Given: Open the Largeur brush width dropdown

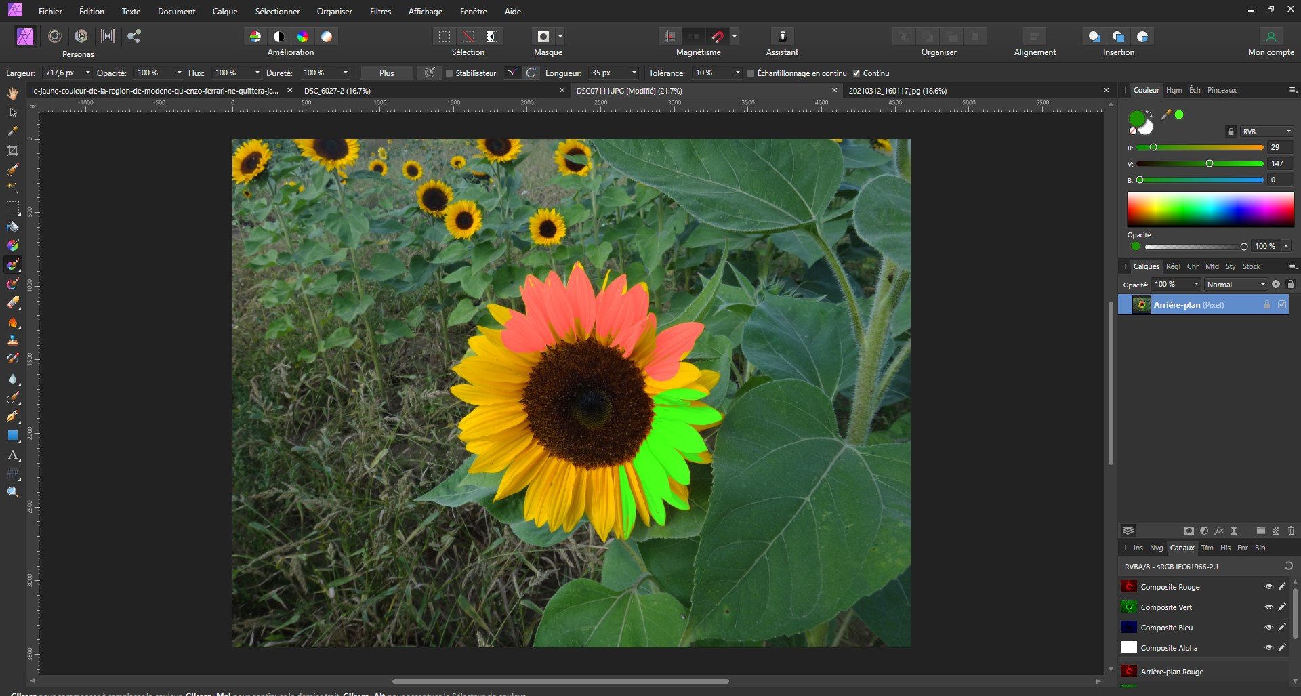Looking at the screenshot, I should tap(87, 73).
